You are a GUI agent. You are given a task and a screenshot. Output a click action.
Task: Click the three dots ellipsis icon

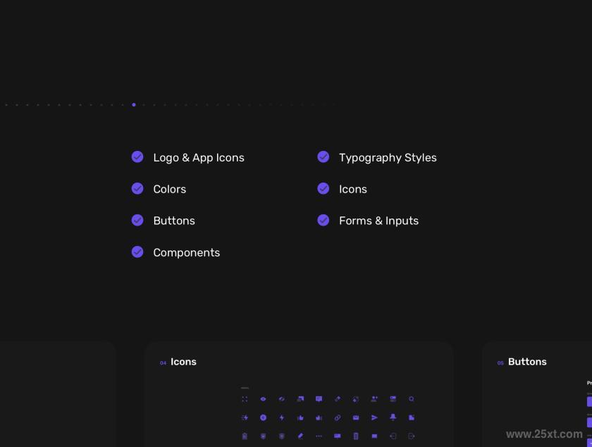[319, 436]
